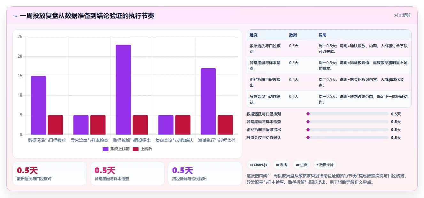Click the red bar for 测试执行与过程监控
This screenshot has width=424, height=198.
pyautogui.click(x=225, y=125)
